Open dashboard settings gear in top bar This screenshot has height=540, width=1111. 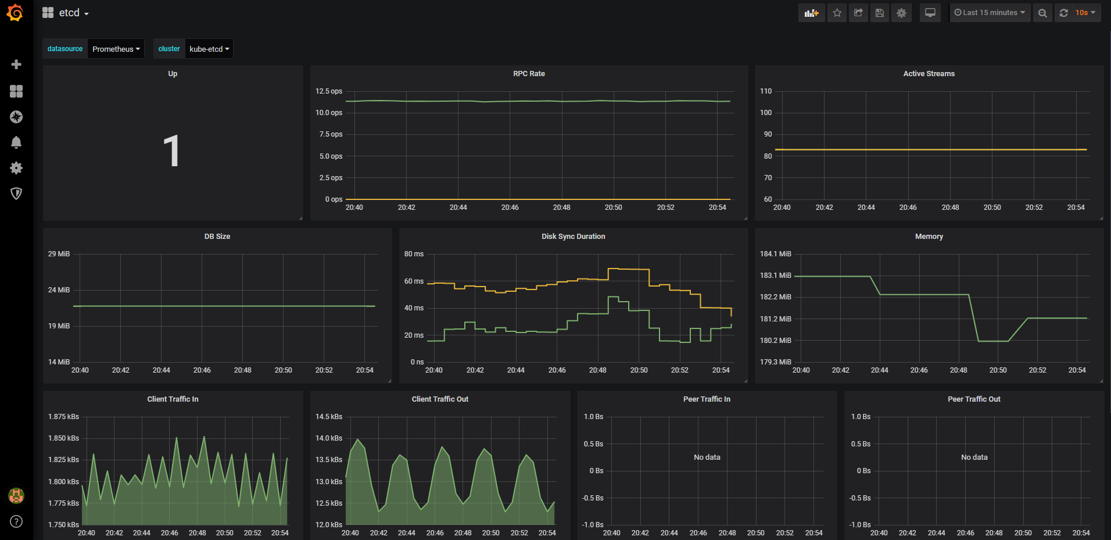click(x=901, y=13)
